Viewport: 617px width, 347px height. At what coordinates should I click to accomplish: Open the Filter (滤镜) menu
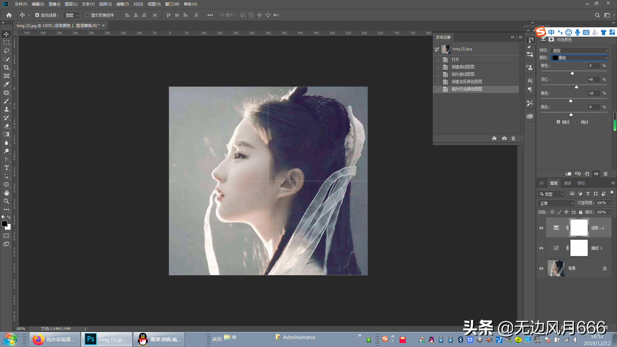click(x=122, y=4)
